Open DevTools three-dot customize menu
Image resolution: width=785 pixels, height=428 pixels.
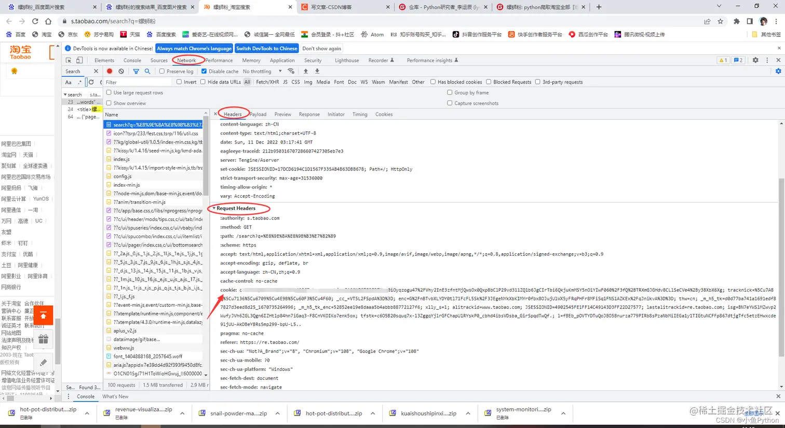(x=767, y=60)
